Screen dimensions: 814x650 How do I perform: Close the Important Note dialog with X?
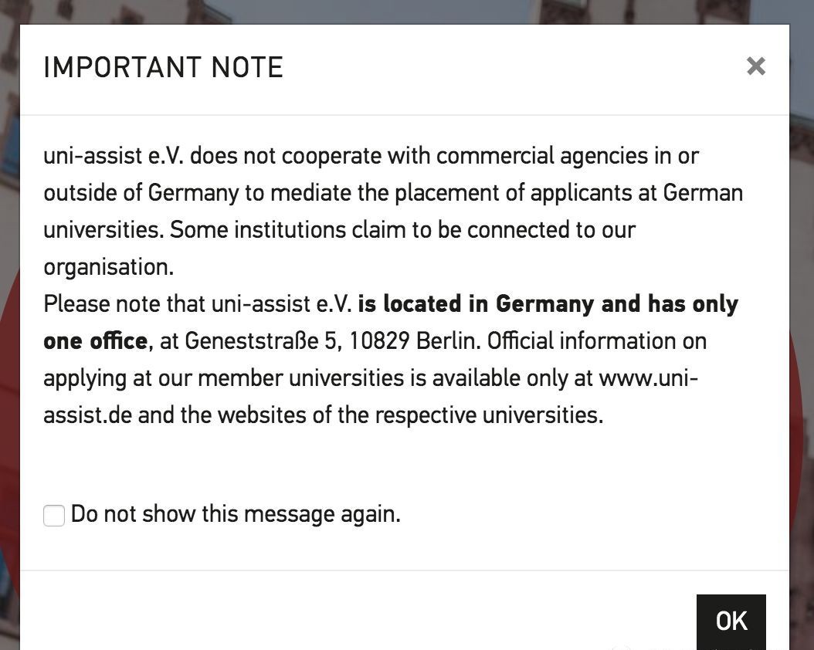[756, 66]
